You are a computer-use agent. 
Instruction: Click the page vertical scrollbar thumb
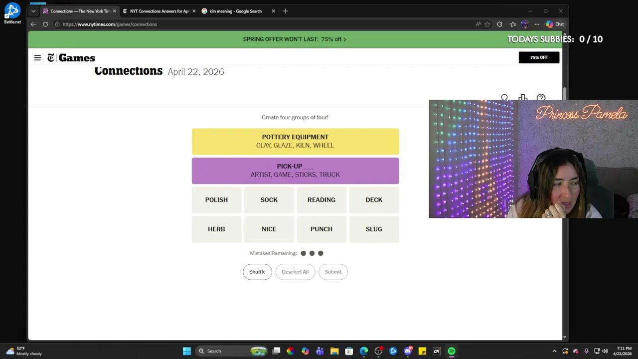point(565,94)
